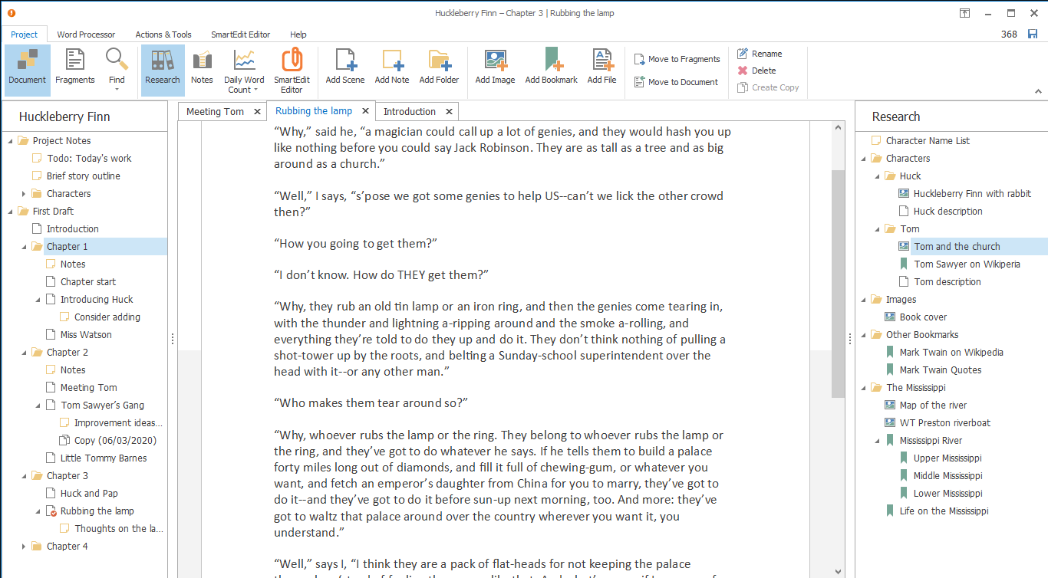This screenshot has width=1048, height=578.
Task: Click the Add Image icon
Action: click(495, 67)
